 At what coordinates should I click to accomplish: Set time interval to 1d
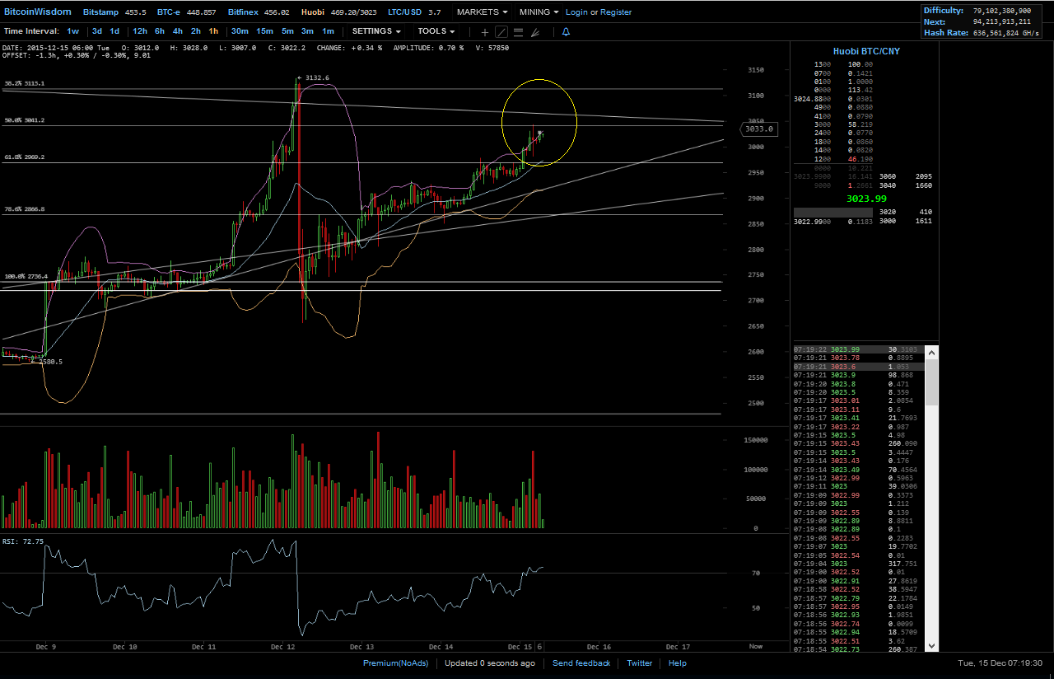pos(114,31)
